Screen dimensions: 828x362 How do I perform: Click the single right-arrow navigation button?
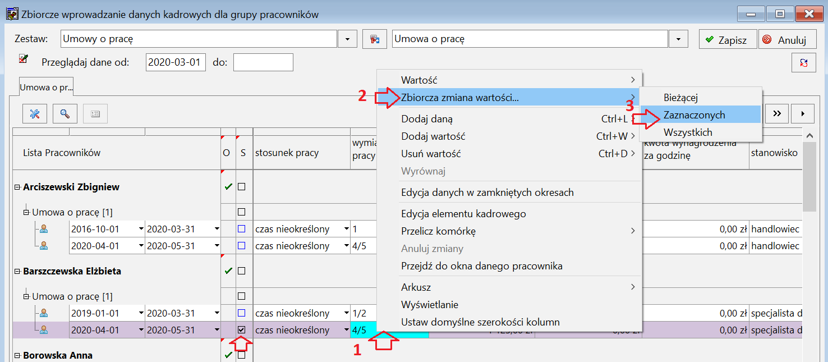pyautogui.click(x=803, y=113)
